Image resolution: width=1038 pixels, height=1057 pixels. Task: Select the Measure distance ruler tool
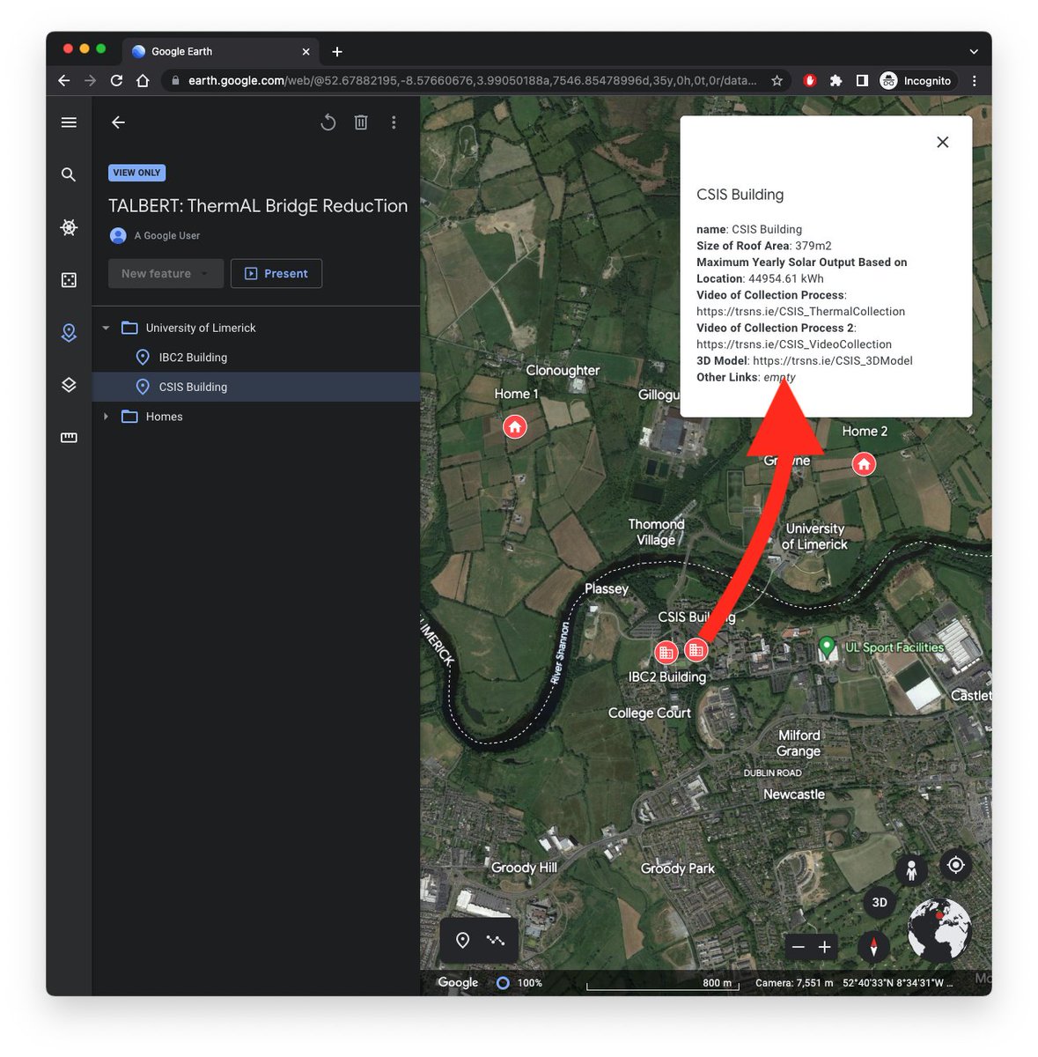tap(69, 438)
